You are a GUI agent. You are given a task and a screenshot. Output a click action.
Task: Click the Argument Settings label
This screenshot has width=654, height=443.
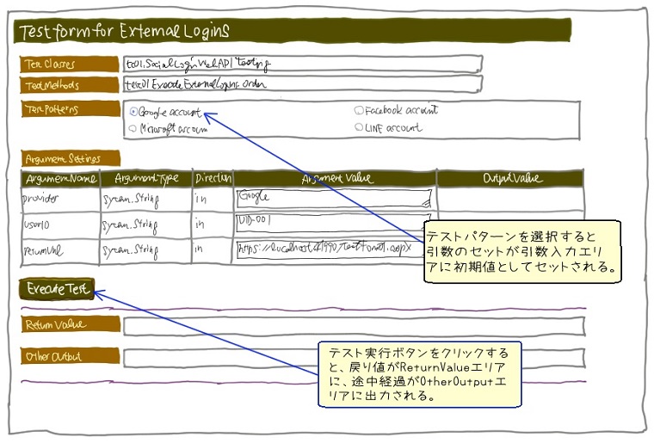click(71, 158)
